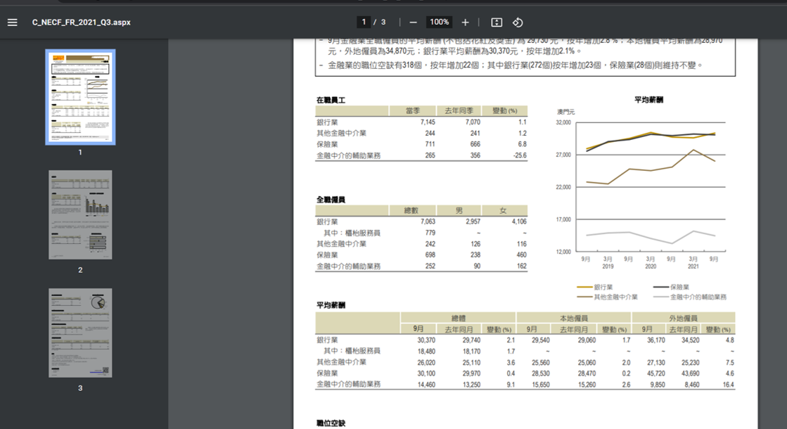Click value 4,106 for female bank staff
The height and width of the screenshot is (429, 787).
pyautogui.click(x=519, y=222)
